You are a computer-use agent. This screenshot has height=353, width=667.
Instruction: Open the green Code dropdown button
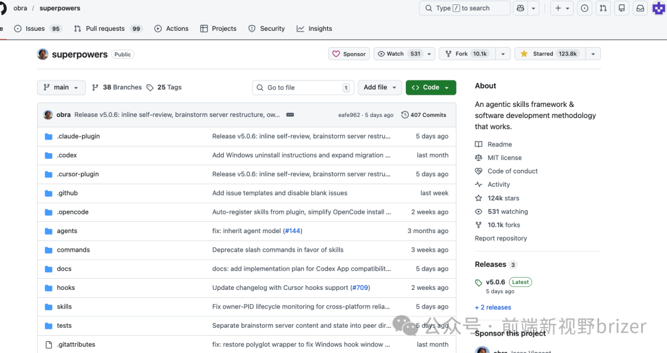[x=431, y=87]
